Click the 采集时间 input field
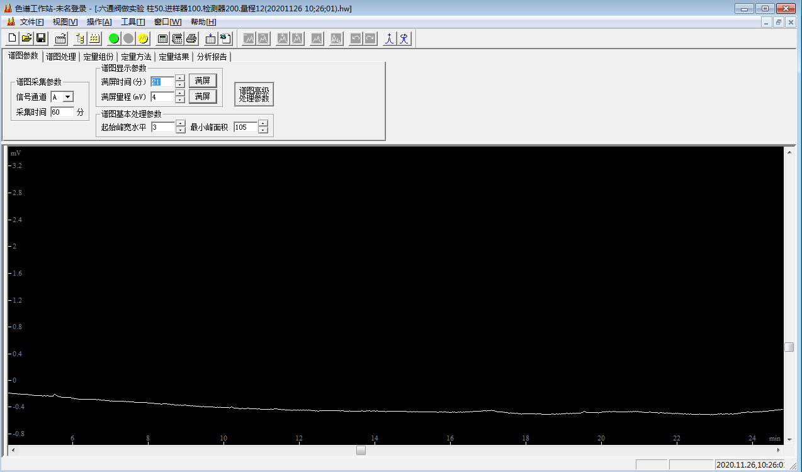The width and height of the screenshot is (802, 472). (x=62, y=112)
